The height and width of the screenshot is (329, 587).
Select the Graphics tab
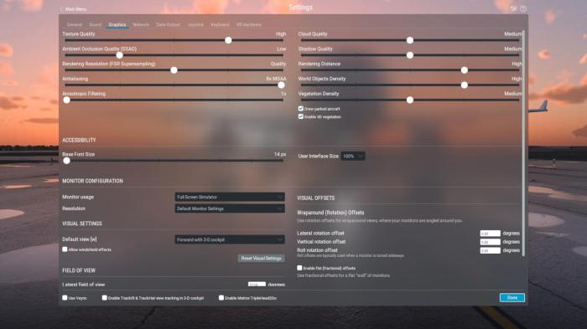point(117,24)
